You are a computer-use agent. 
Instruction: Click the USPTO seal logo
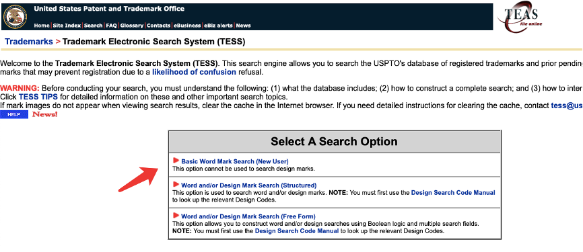click(x=15, y=17)
